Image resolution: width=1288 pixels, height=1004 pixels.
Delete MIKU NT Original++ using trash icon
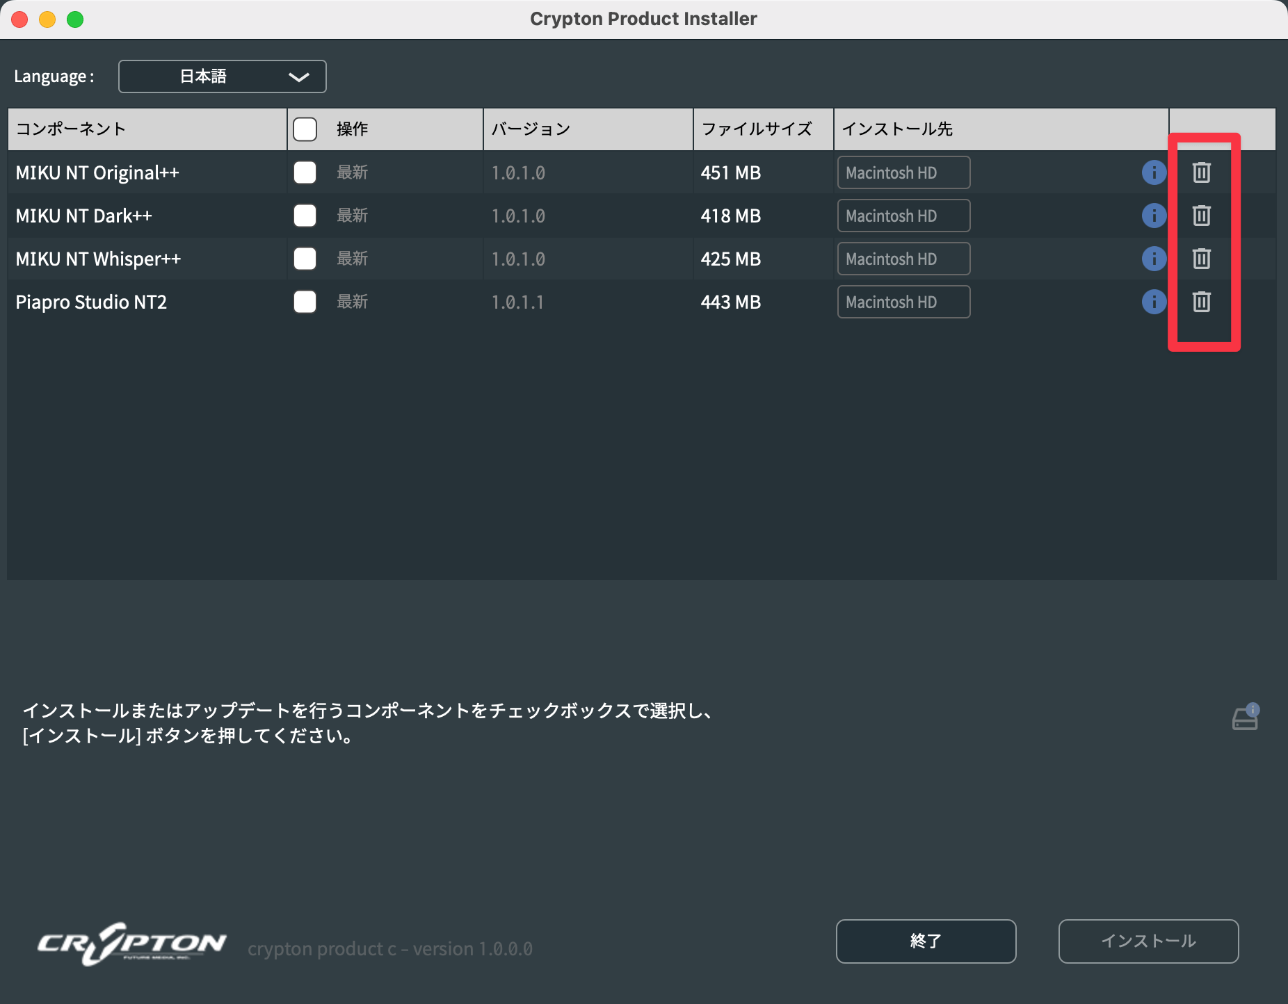[1202, 172]
